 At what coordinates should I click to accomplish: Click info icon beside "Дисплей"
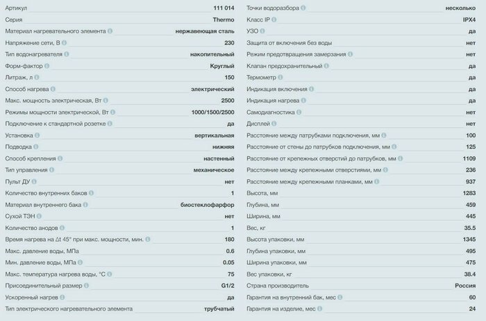(272, 124)
